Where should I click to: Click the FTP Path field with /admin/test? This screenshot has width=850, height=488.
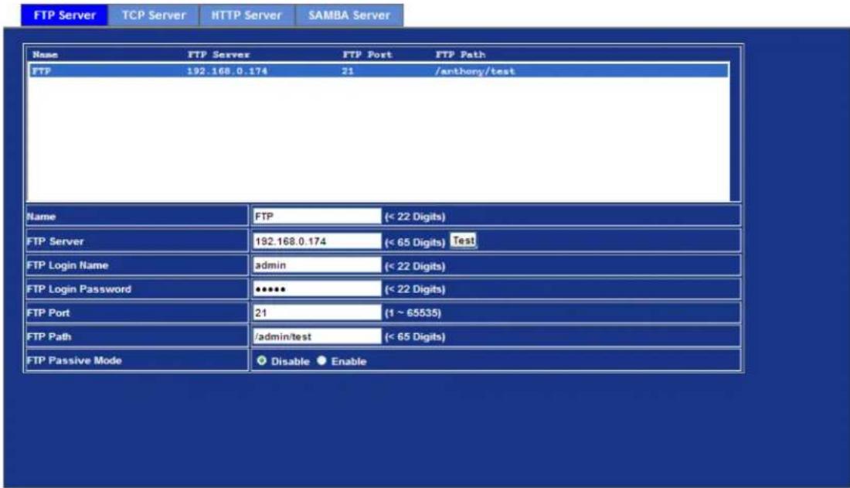click(x=317, y=336)
